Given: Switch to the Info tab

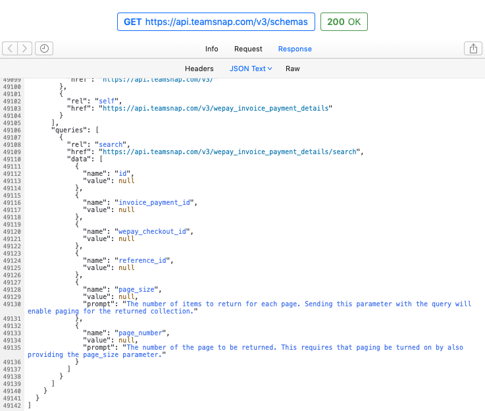Looking at the screenshot, I should tap(211, 49).
